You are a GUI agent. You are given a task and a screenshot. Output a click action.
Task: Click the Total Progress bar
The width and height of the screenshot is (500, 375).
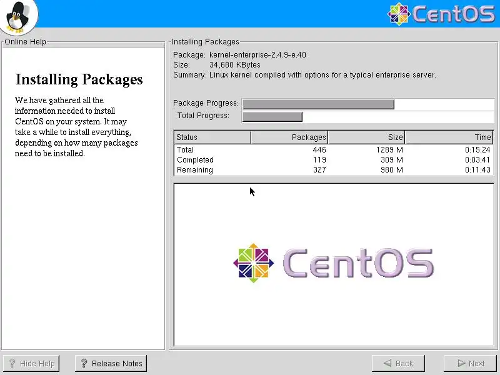click(x=368, y=116)
